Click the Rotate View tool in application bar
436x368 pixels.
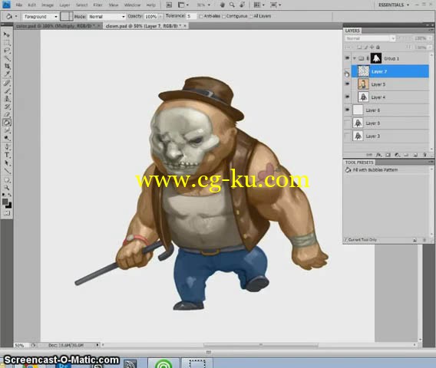[x=243, y=5]
